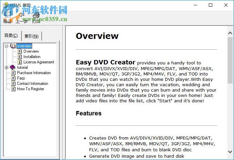Click the bold Easy DVD Creator text

106,62
